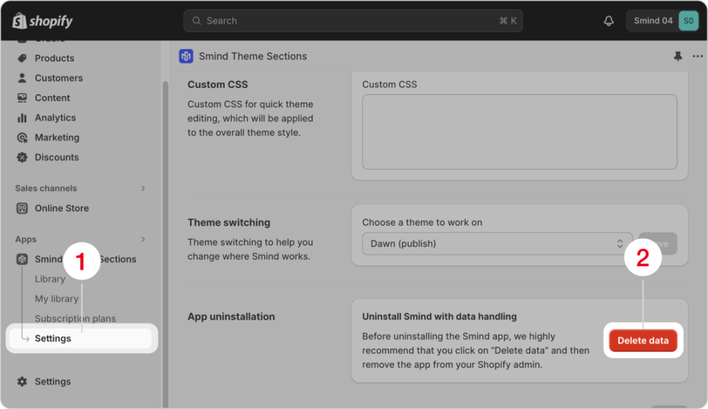708x409 pixels.
Task: Click the Custom CSS section heading
Action: 218,84
